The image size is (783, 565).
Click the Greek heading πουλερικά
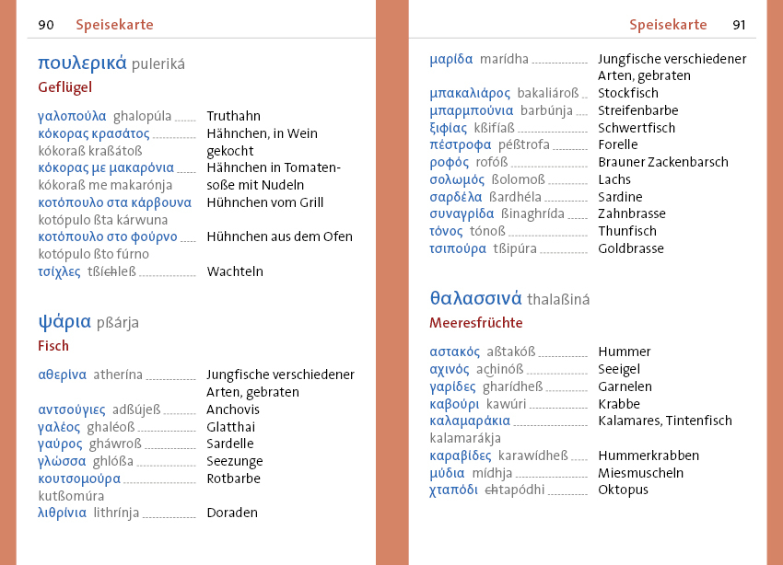coord(81,63)
